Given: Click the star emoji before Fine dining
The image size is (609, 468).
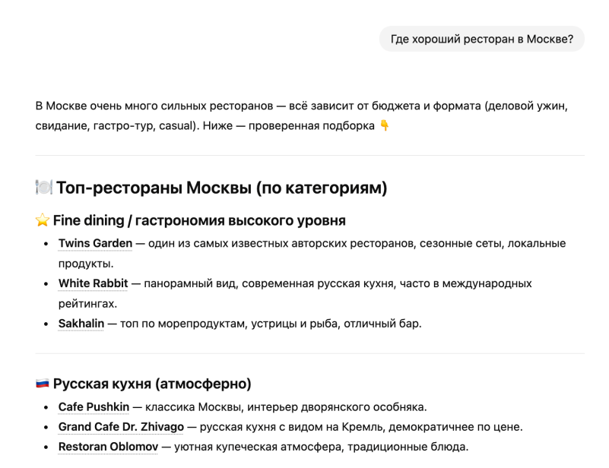Looking at the screenshot, I should point(43,221).
